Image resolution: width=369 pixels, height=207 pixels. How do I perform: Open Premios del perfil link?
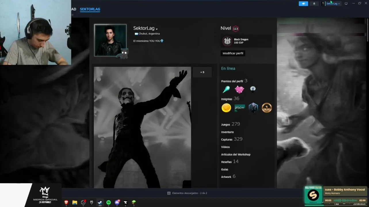(234, 81)
